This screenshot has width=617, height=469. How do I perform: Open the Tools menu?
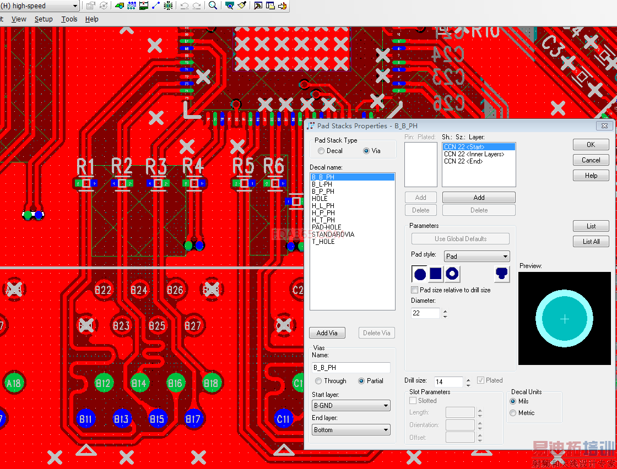[x=69, y=19]
